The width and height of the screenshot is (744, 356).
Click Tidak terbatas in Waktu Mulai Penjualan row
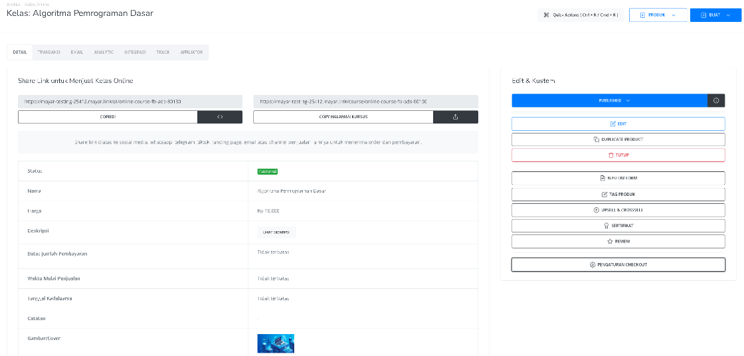point(273,278)
